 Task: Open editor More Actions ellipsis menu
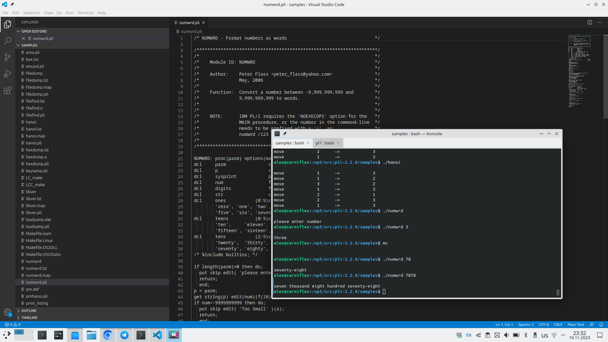(x=600, y=22)
